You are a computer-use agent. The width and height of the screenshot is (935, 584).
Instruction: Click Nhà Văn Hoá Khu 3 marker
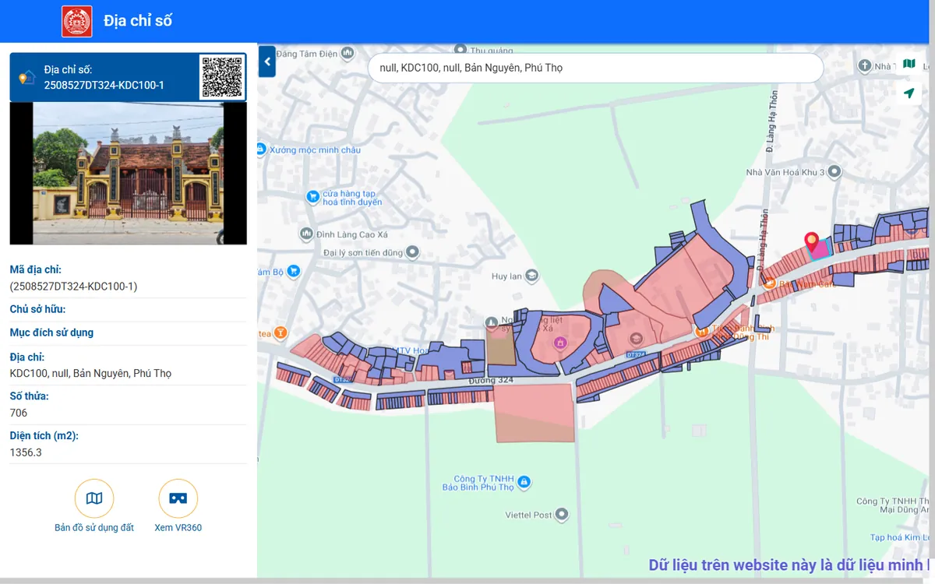coord(834,171)
